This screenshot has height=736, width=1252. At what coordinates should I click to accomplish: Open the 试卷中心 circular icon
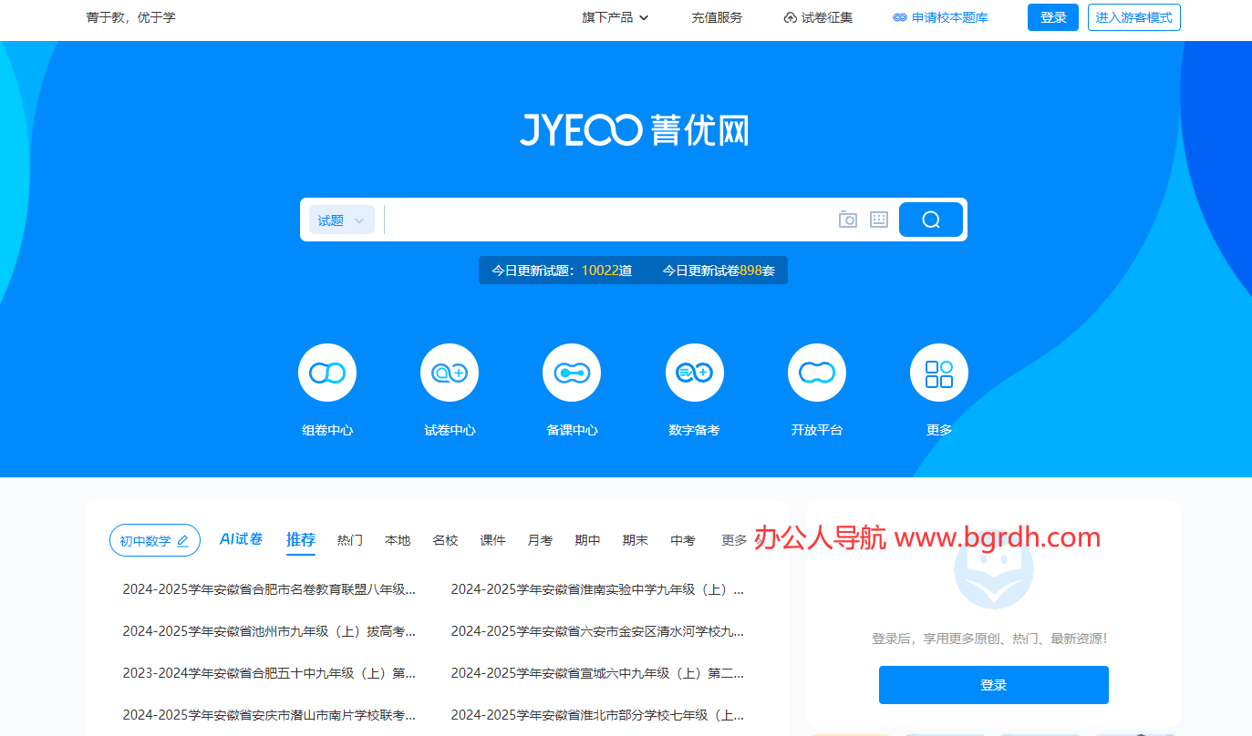pos(450,373)
